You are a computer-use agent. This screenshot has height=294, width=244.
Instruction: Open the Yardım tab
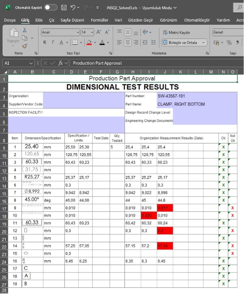click(223, 20)
